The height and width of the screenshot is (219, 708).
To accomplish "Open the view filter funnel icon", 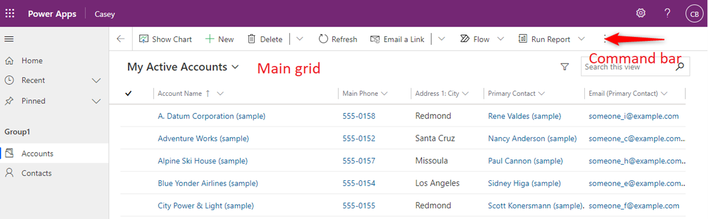I will [x=564, y=67].
